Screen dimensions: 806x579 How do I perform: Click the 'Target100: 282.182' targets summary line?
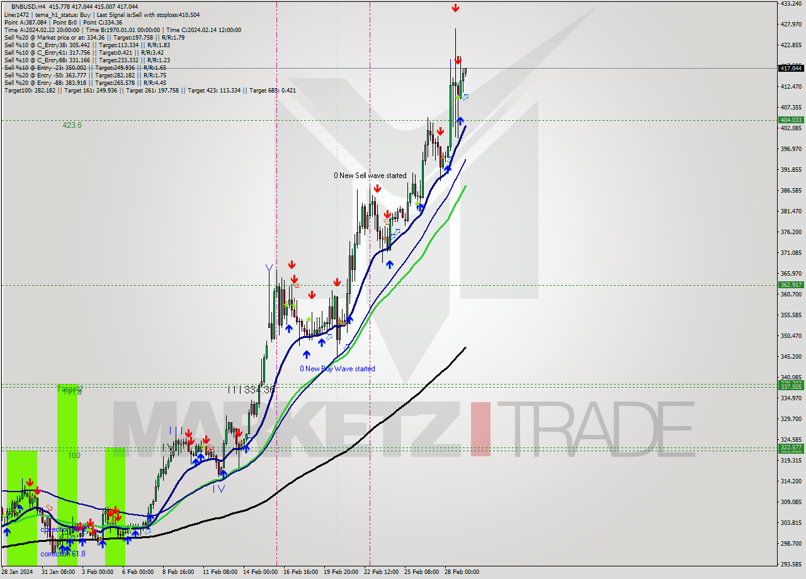click(150, 90)
